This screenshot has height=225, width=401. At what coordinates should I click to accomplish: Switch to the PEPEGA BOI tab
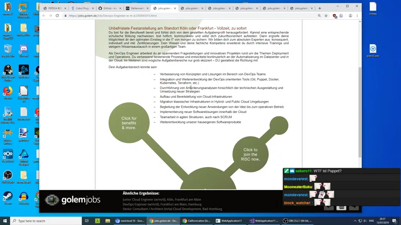55,8
